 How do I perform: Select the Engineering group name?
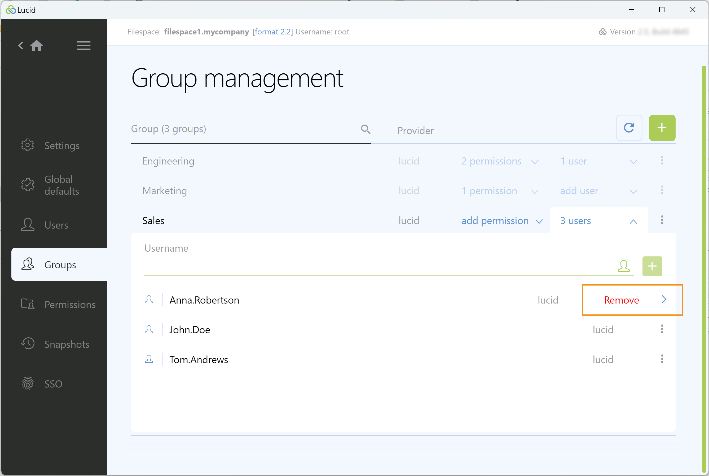click(x=168, y=161)
